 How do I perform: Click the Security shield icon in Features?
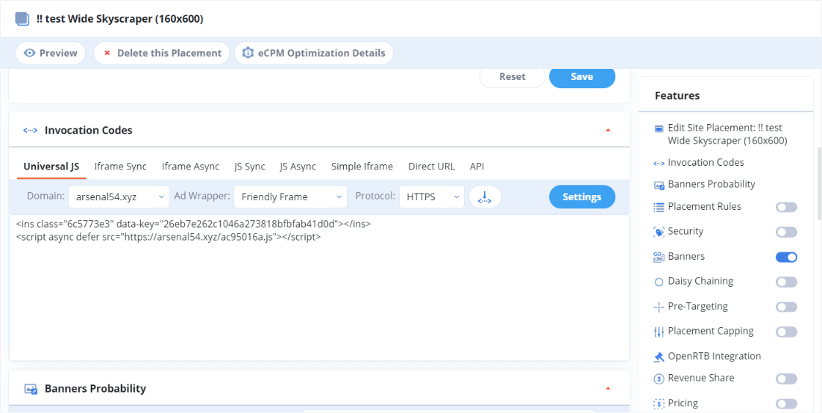[x=658, y=232]
